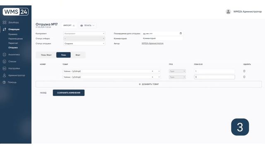Screen dimensions: 265x149
Task: Click the user avatar icon in header
Action: [x=228, y=12]
